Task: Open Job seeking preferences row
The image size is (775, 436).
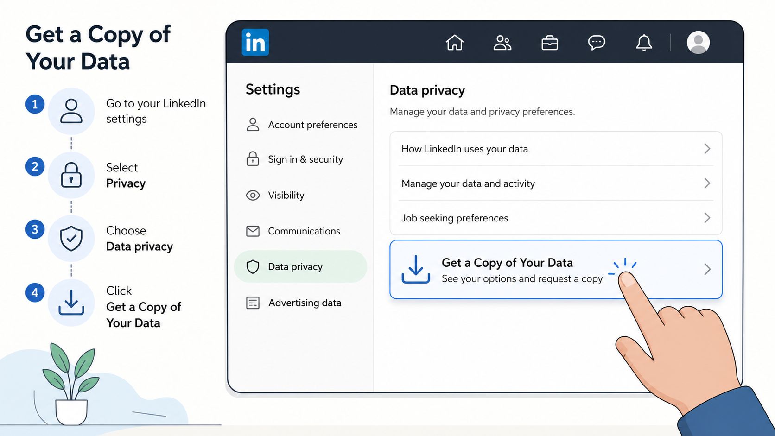Action: tap(556, 218)
